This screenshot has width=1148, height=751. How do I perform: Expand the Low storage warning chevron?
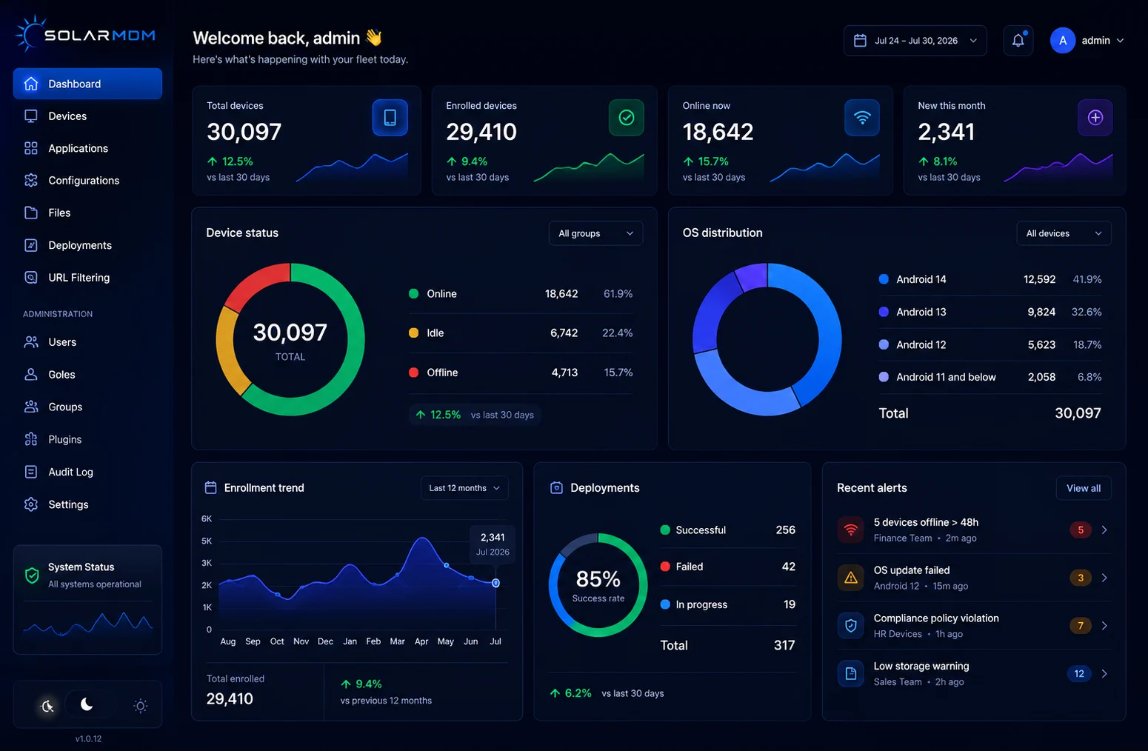[x=1104, y=674]
